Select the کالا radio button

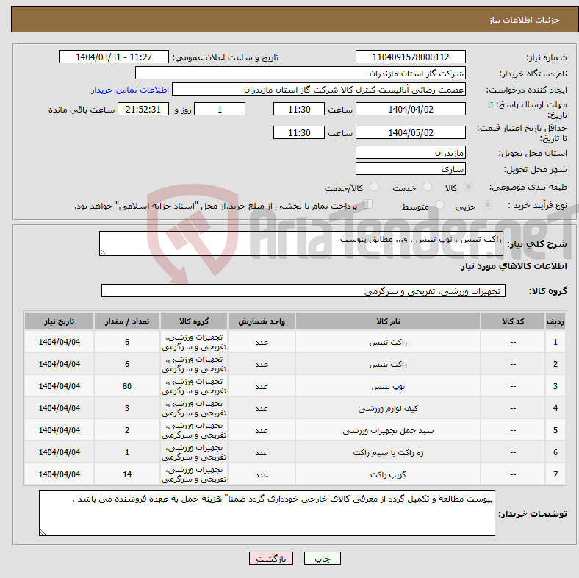[x=468, y=187]
